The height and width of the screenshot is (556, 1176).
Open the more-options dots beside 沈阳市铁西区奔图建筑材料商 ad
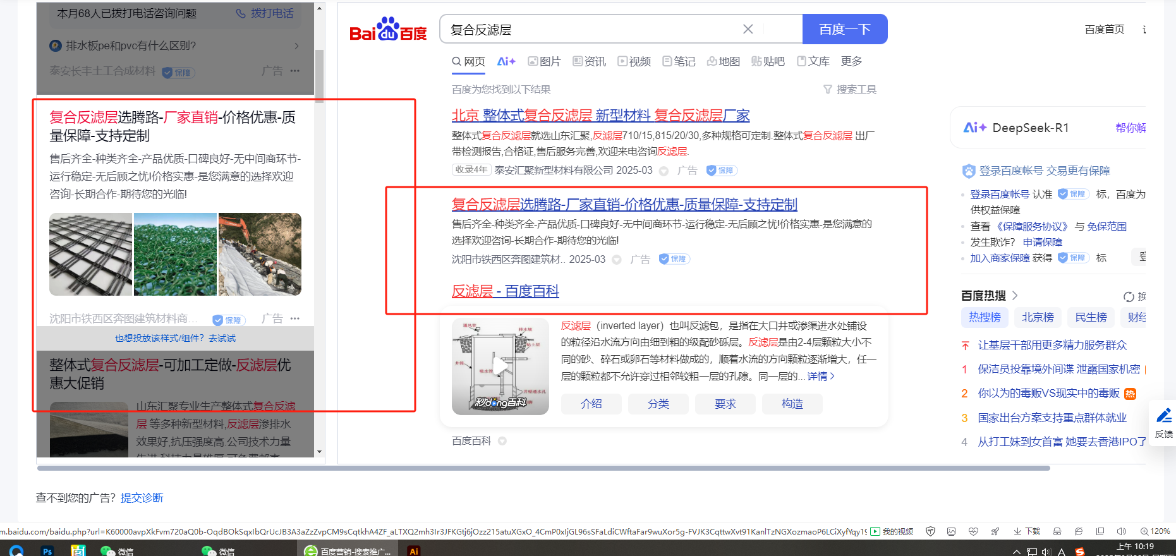[295, 318]
